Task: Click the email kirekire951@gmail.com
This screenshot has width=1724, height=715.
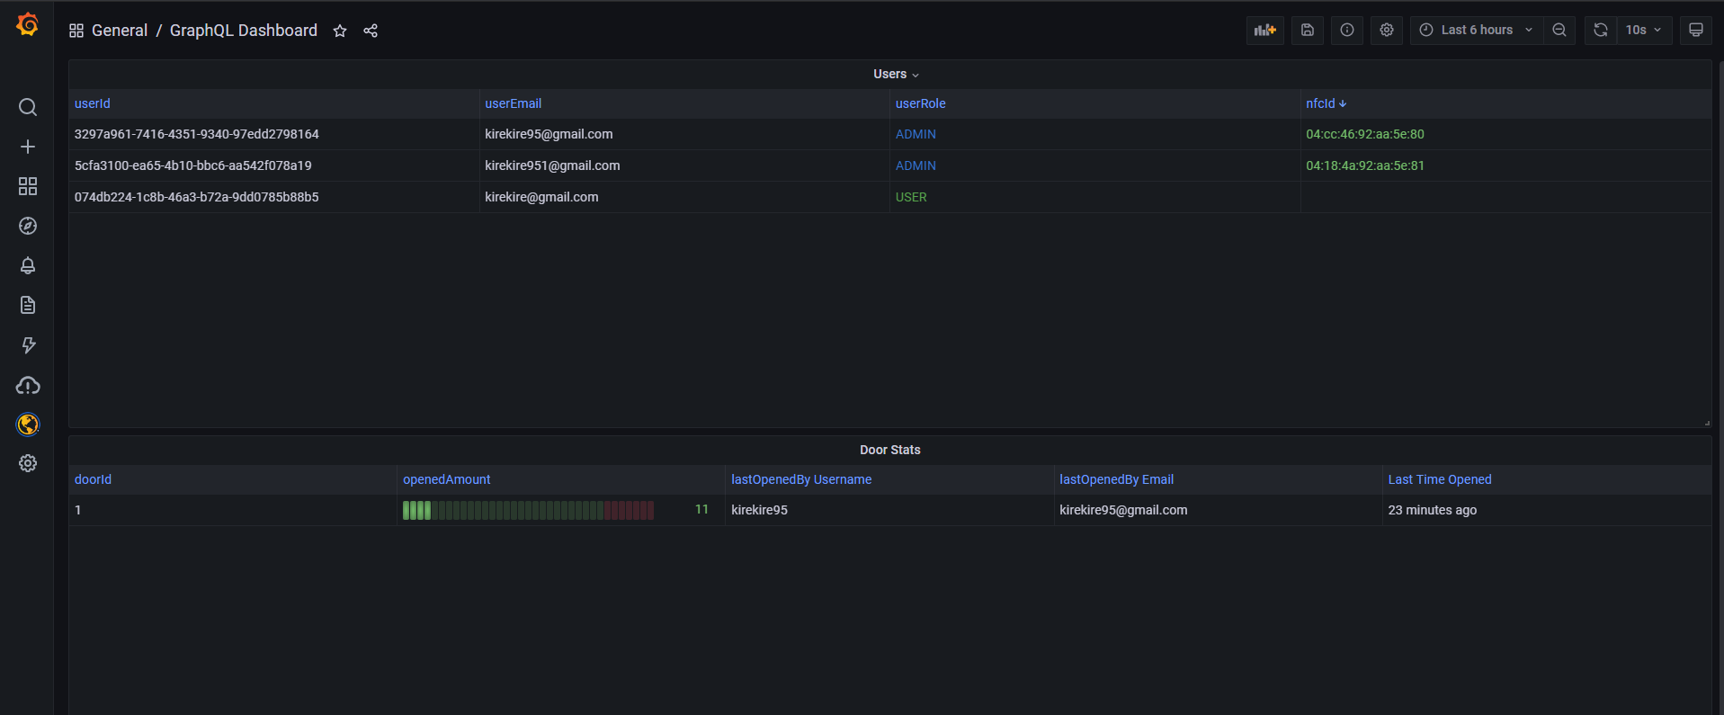Action: pyautogui.click(x=553, y=165)
